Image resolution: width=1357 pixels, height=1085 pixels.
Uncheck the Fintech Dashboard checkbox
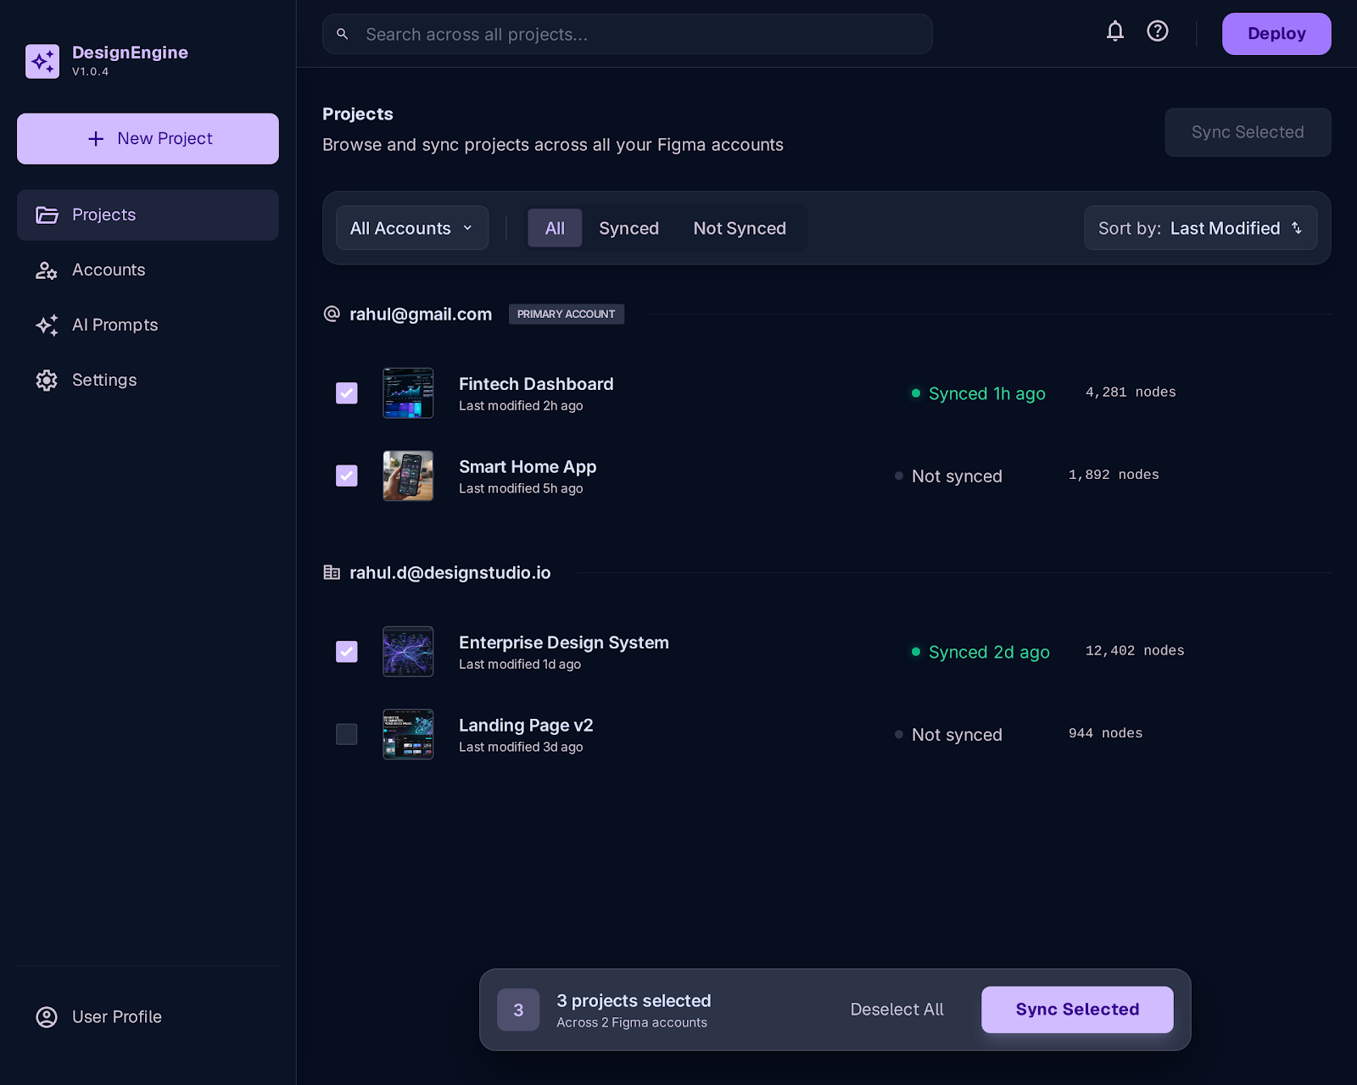(x=347, y=393)
